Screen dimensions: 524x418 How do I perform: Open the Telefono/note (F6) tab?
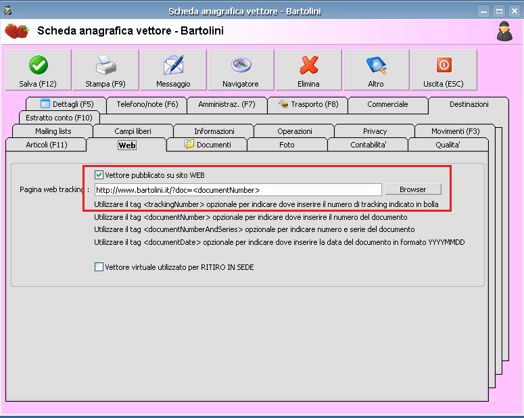point(147,104)
